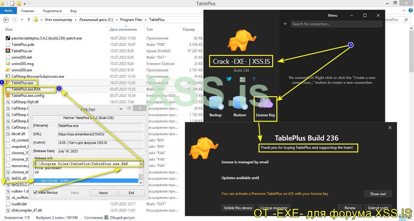Select the unins000.dat file icon
The height and width of the screenshot is (221, 414).
(x=8, y=57)
